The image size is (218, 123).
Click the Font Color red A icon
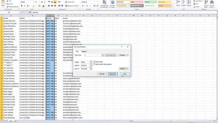pos(43,6)
